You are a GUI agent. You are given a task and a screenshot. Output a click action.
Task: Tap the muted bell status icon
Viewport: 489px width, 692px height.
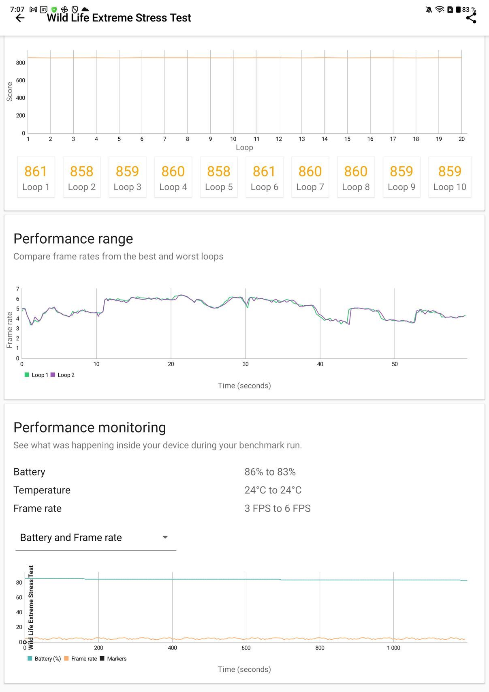(x=429, y=9)
